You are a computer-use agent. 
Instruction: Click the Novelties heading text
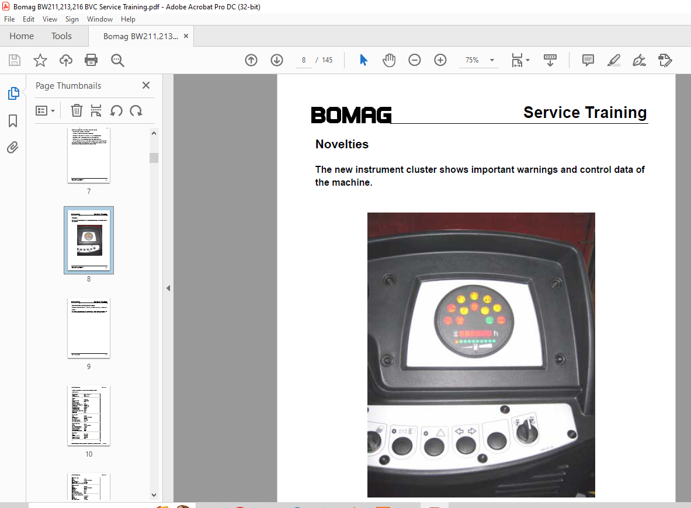342,144
